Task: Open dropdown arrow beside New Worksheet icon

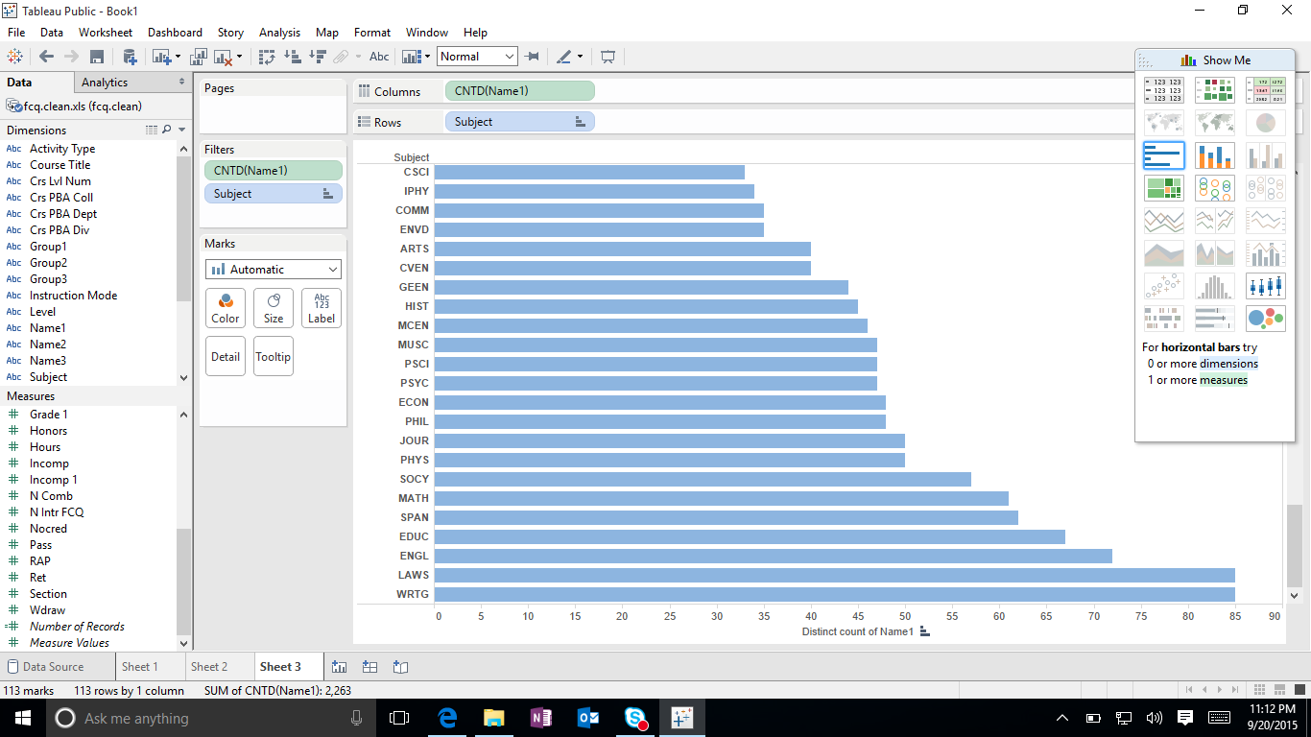Action: click(x=177, y=57)
